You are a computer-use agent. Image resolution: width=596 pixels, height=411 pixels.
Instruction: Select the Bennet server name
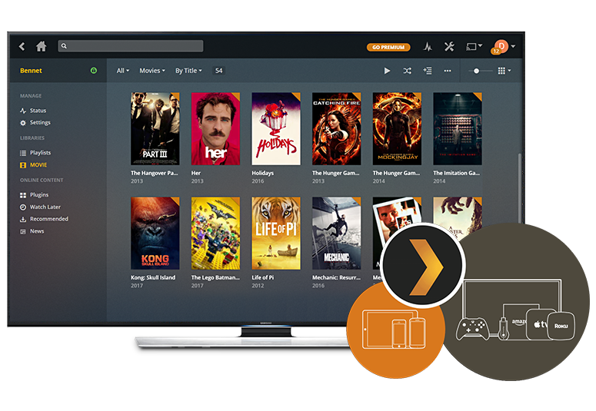pyautogui.click(x=31, y=71)
